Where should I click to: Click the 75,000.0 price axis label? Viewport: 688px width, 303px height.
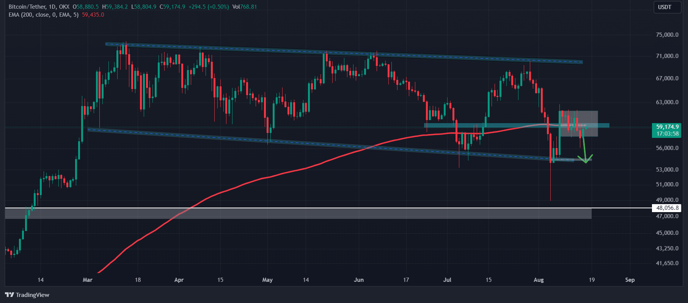point(667,35)
